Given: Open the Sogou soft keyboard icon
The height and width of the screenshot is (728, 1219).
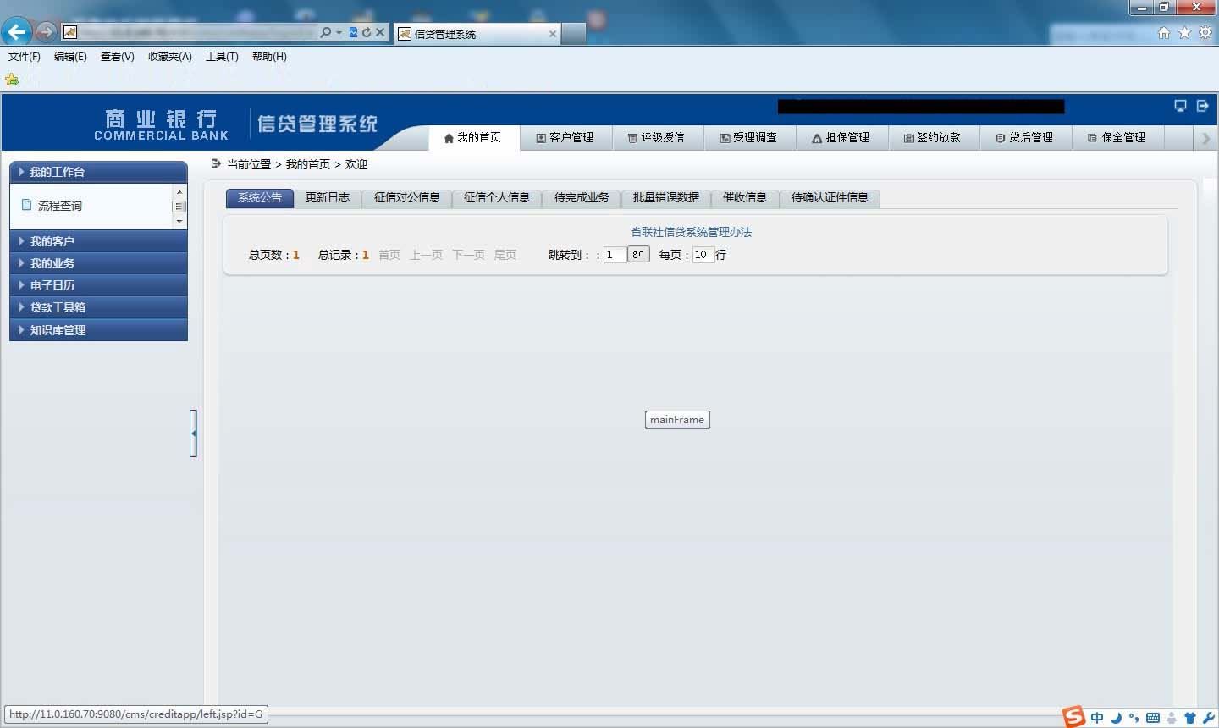Looking at the screenshot, I should pos(1153,718).
